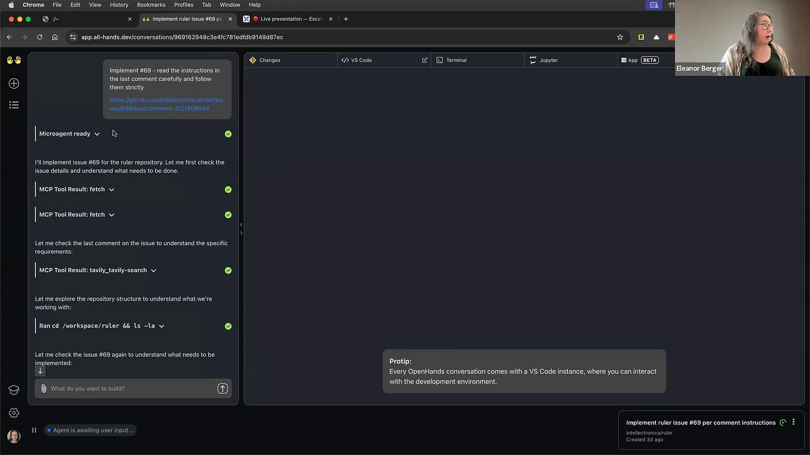Click the send message arrow button
This screenshot has height=455, width=810.
pyautogui.click(x=223, y=388)
